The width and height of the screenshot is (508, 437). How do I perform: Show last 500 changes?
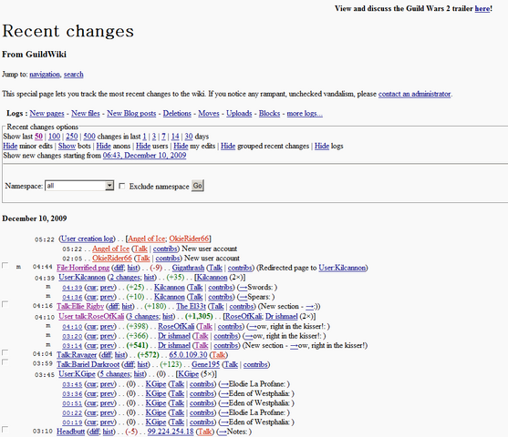tap(89, 137)
